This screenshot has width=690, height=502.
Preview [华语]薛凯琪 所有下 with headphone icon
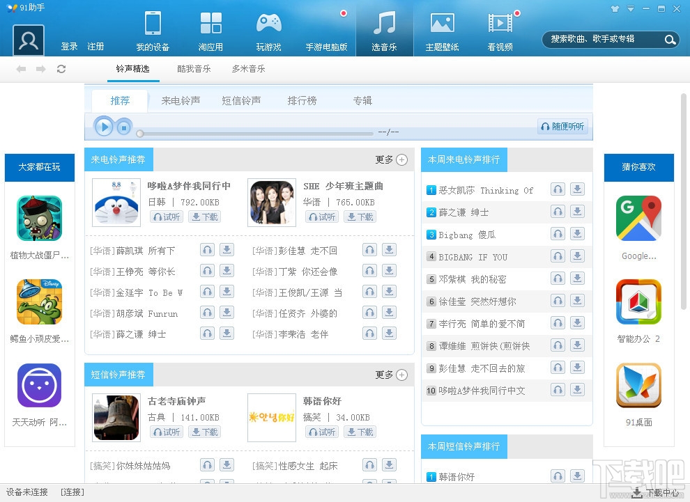click(207, 250)
